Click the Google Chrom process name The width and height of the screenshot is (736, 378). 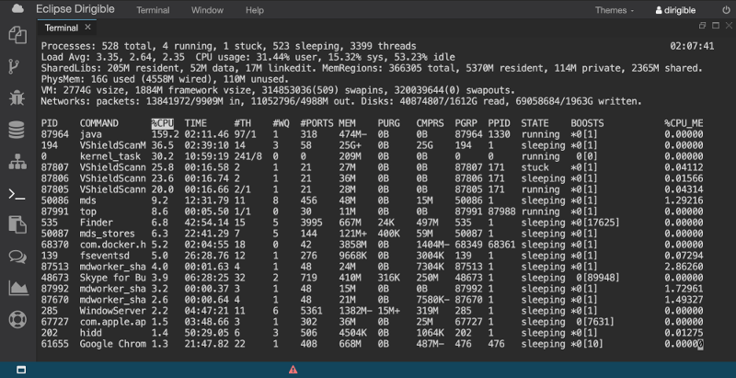(x=112, y=344)
